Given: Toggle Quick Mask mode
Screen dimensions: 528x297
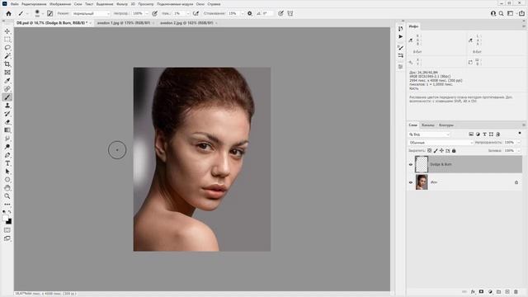Looking at the screenshot, I should tap(7, 230).
